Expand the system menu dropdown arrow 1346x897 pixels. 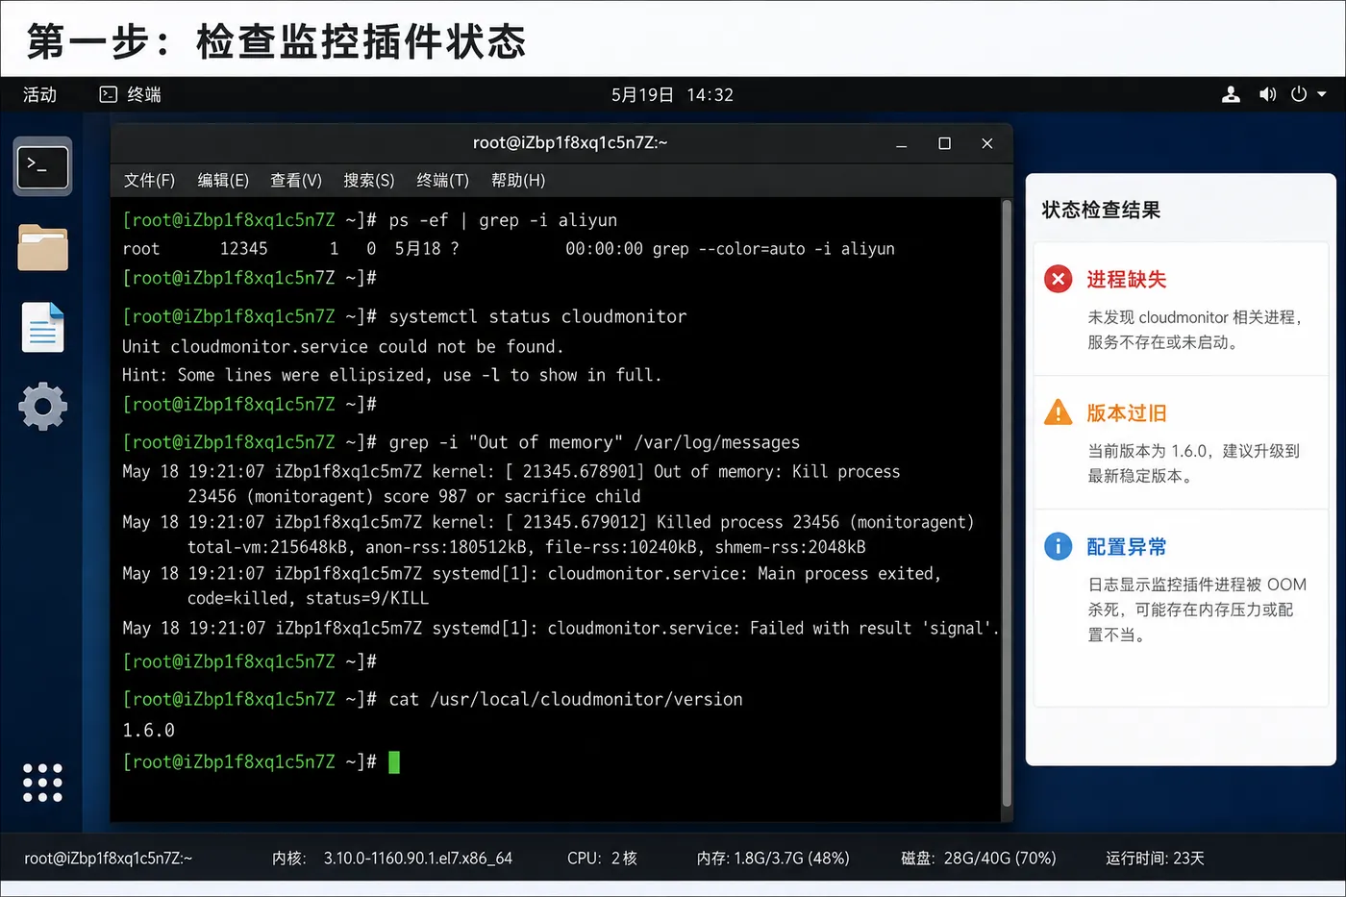point(1322,94)
